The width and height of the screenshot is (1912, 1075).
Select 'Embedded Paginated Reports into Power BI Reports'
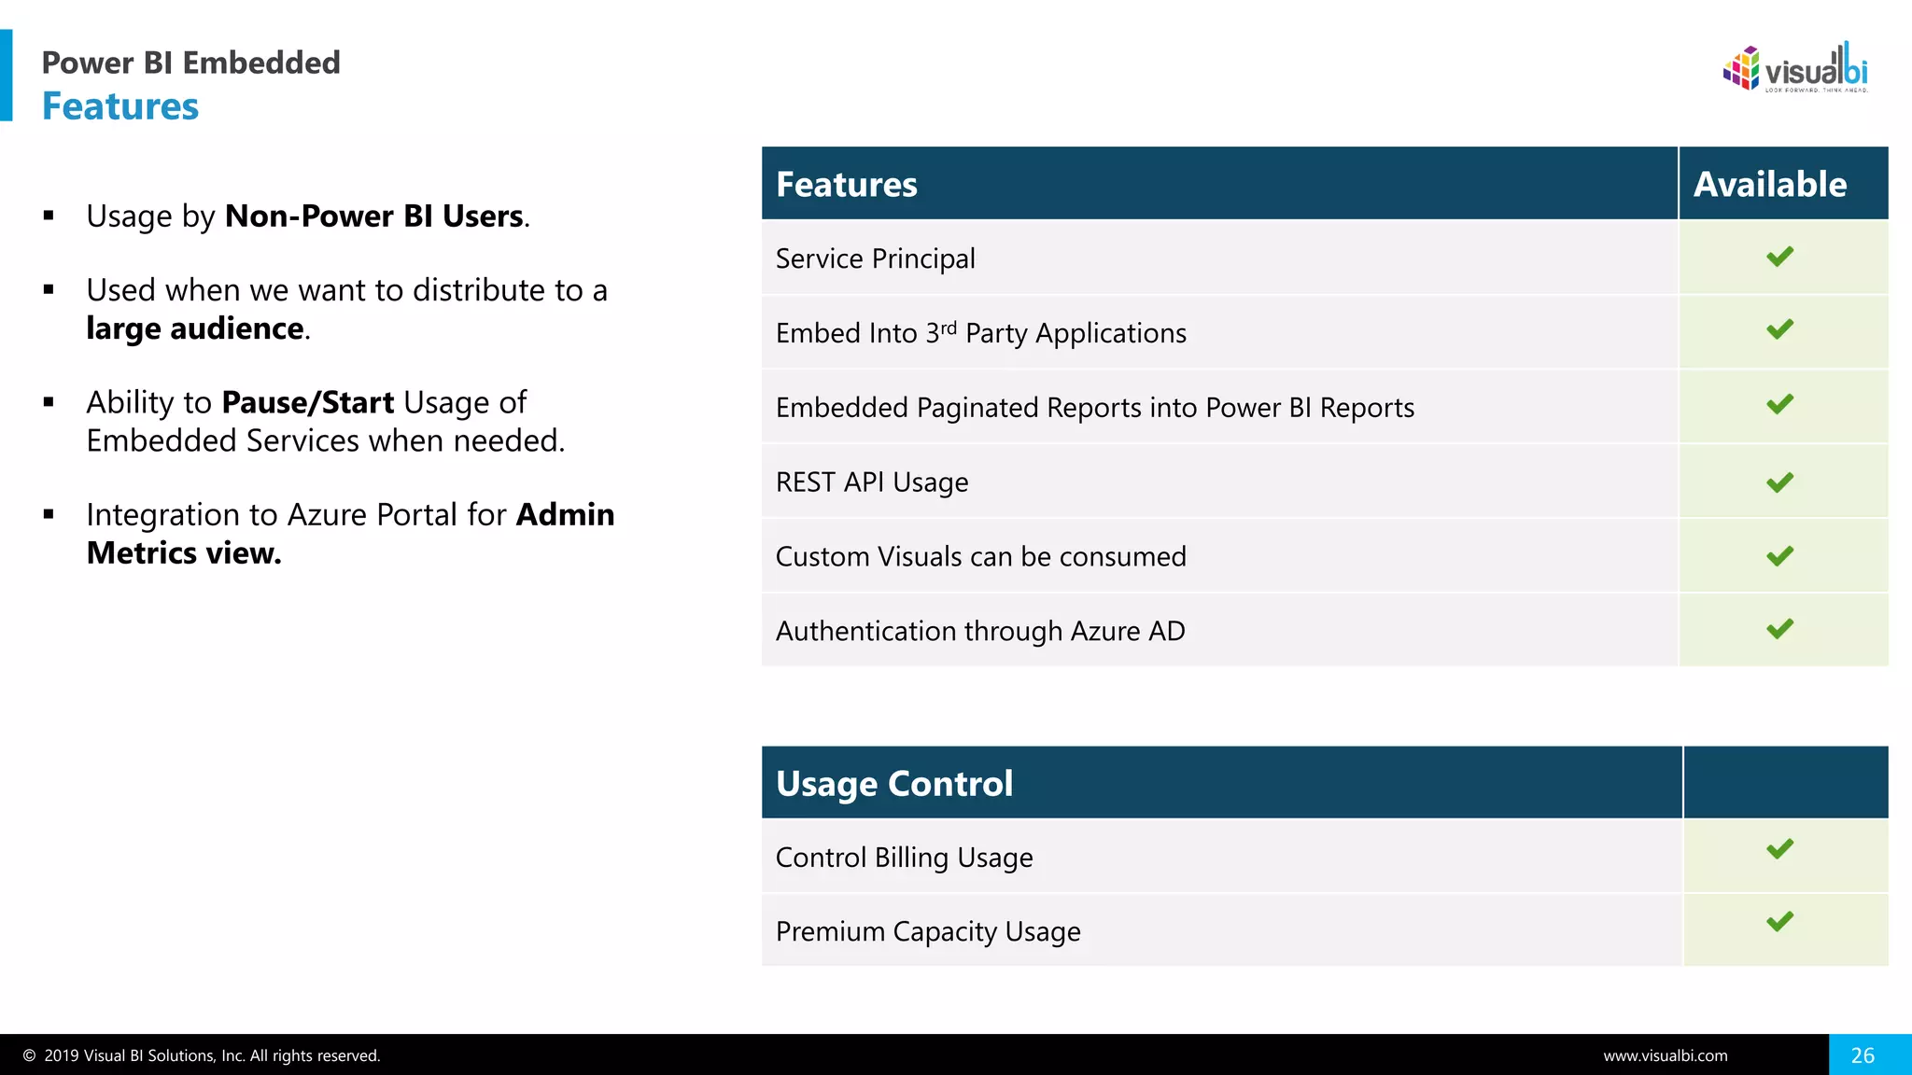tap(1095, 408)
